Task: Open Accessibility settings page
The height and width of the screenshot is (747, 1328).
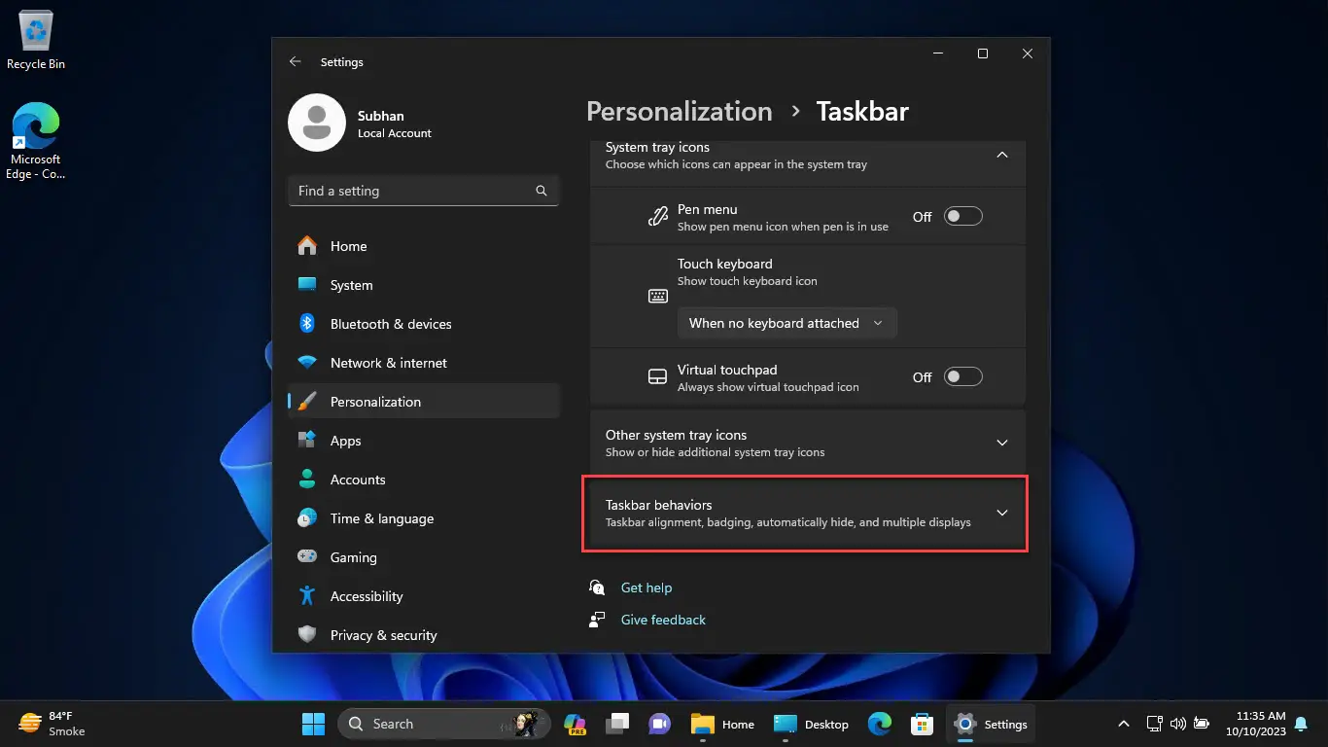Action: click(424, 596)
